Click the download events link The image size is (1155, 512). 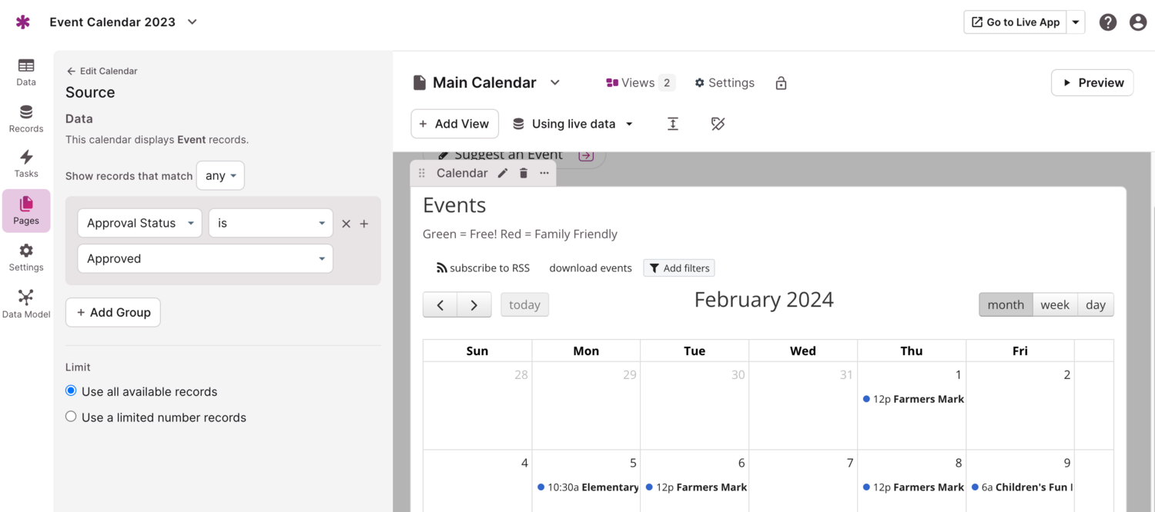590,268
